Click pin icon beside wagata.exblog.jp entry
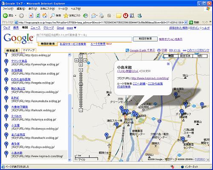This screenshot has width=213, height=170. coord(6,81)
